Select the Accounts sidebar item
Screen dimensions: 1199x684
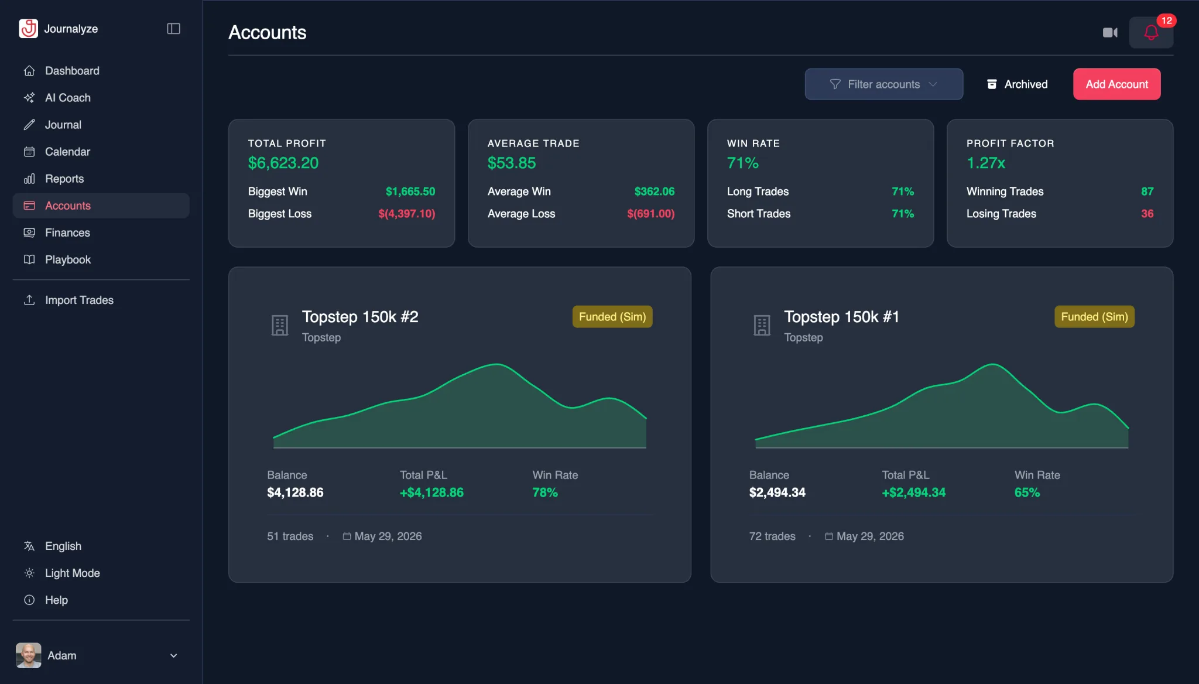coord(101,206)
